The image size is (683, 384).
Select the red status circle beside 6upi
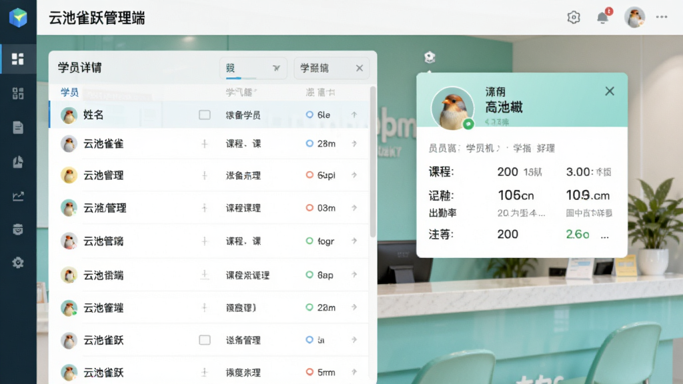[309, 175]
